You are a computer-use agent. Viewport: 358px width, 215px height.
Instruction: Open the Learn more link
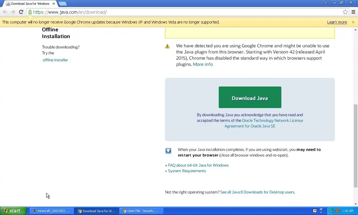tap(337, 22)
